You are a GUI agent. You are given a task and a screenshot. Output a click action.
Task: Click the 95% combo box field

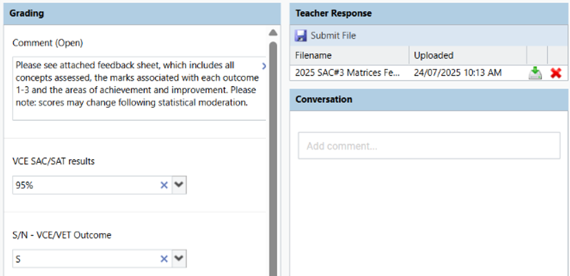click(x=85, y=186)
